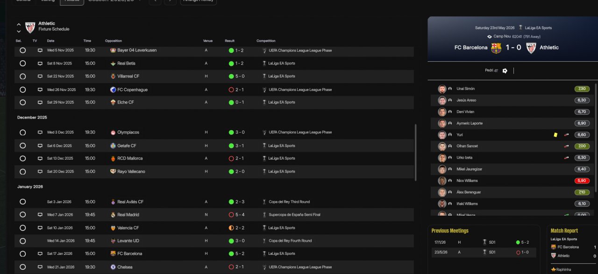Click the TV icon for Bayer 04 Leverkusen fixture

40,50
